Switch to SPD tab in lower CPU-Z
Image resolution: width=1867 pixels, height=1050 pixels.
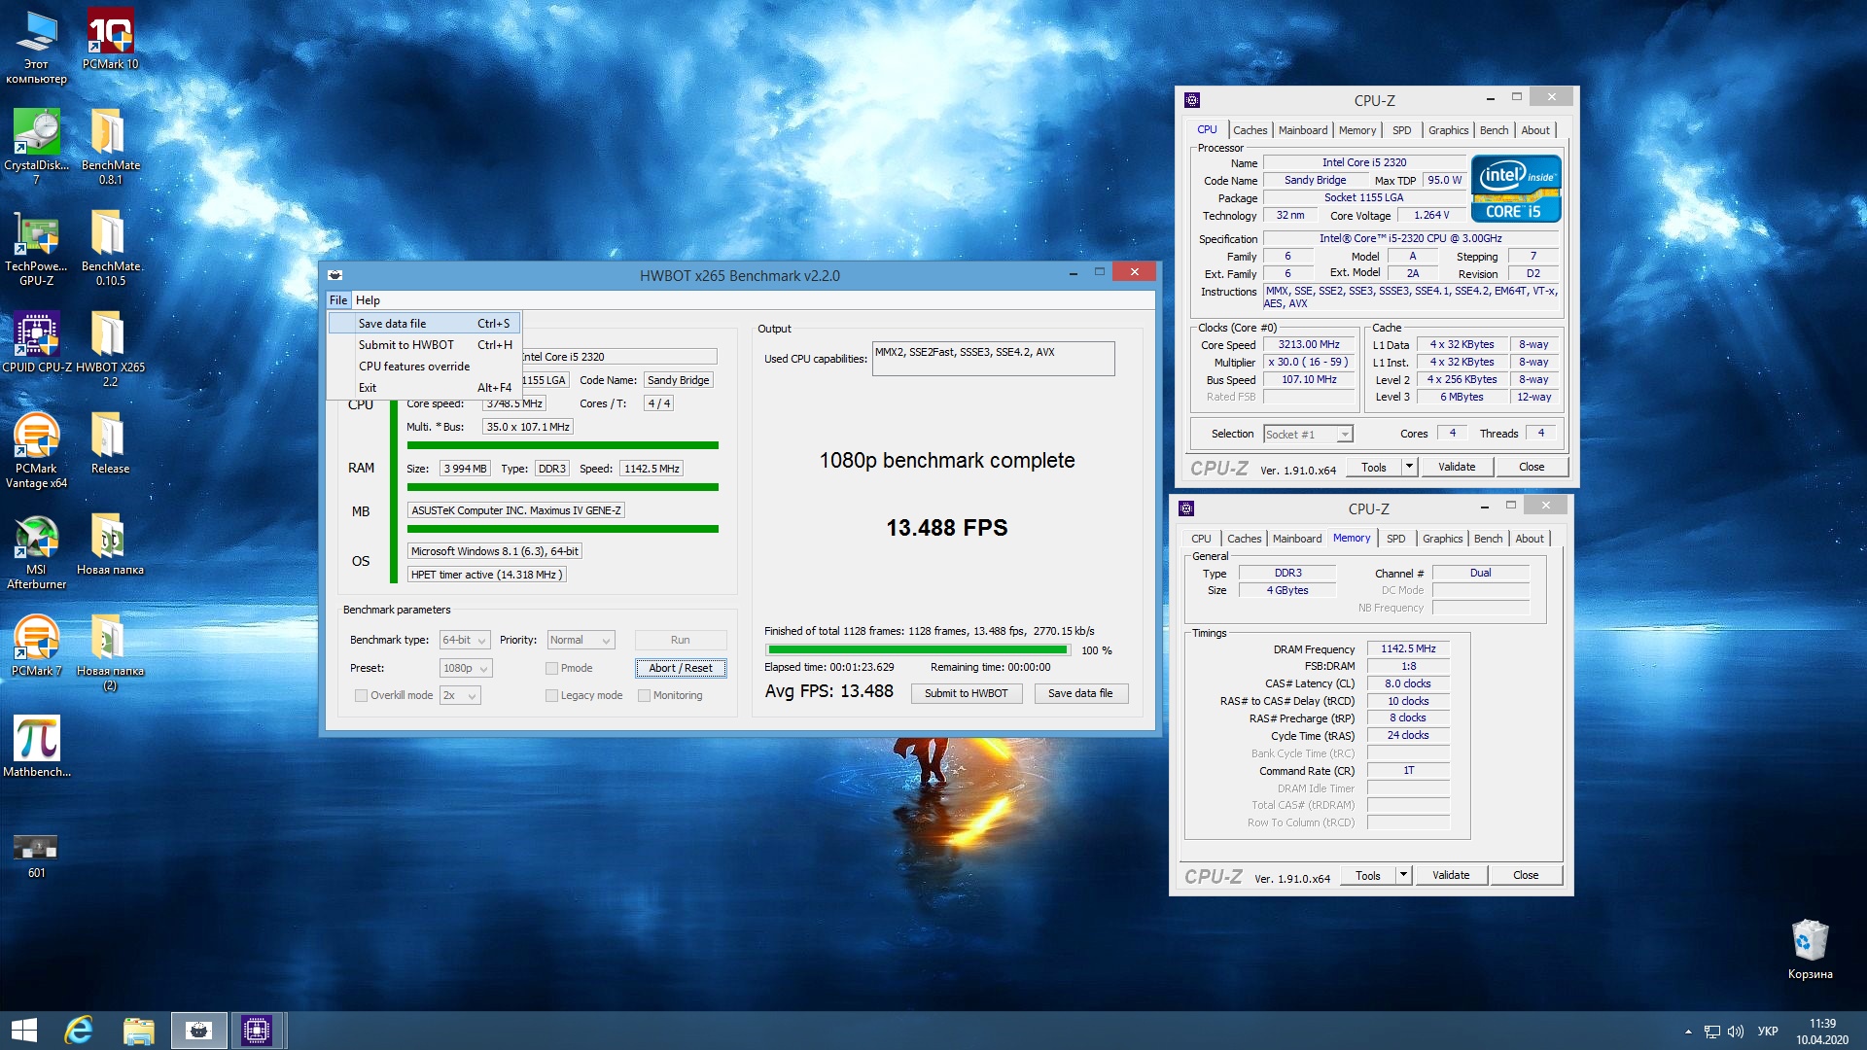pos(1395,539)
